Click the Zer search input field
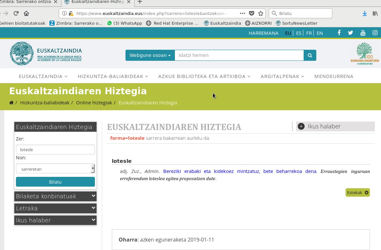Screen dimensions: 381x250 55,150
